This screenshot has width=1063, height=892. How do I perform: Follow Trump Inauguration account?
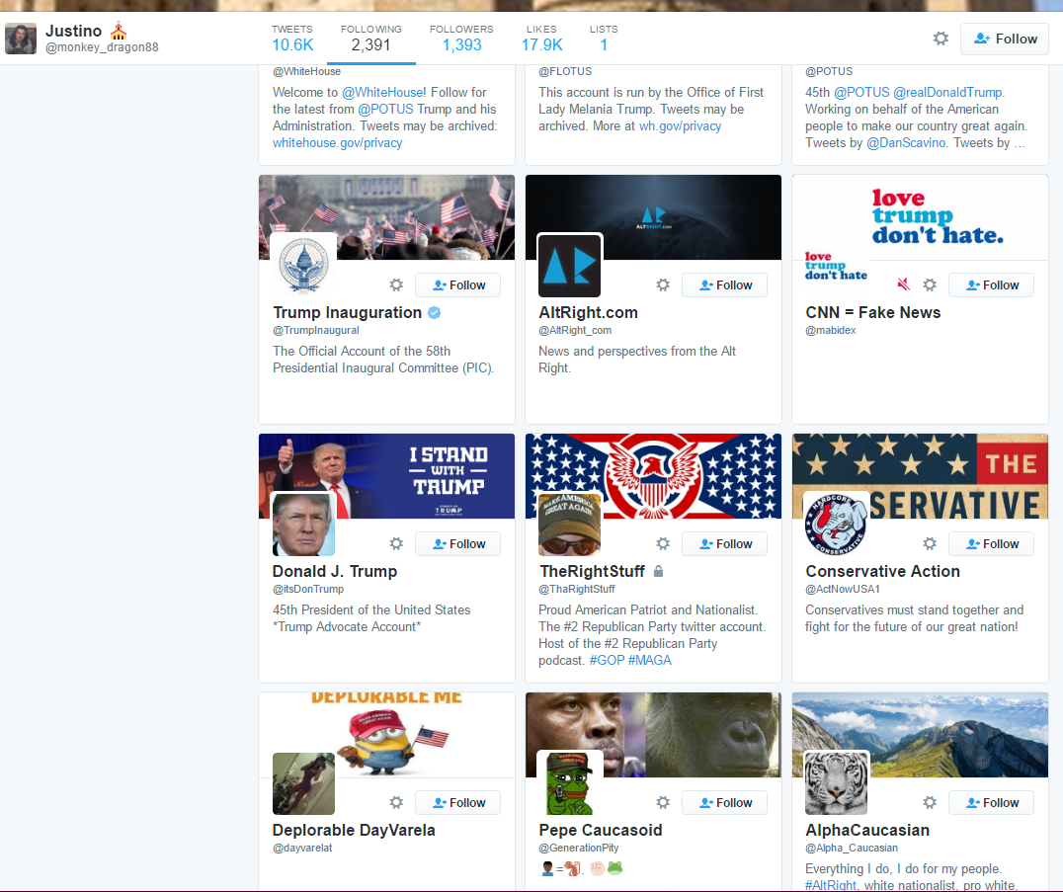457,285
